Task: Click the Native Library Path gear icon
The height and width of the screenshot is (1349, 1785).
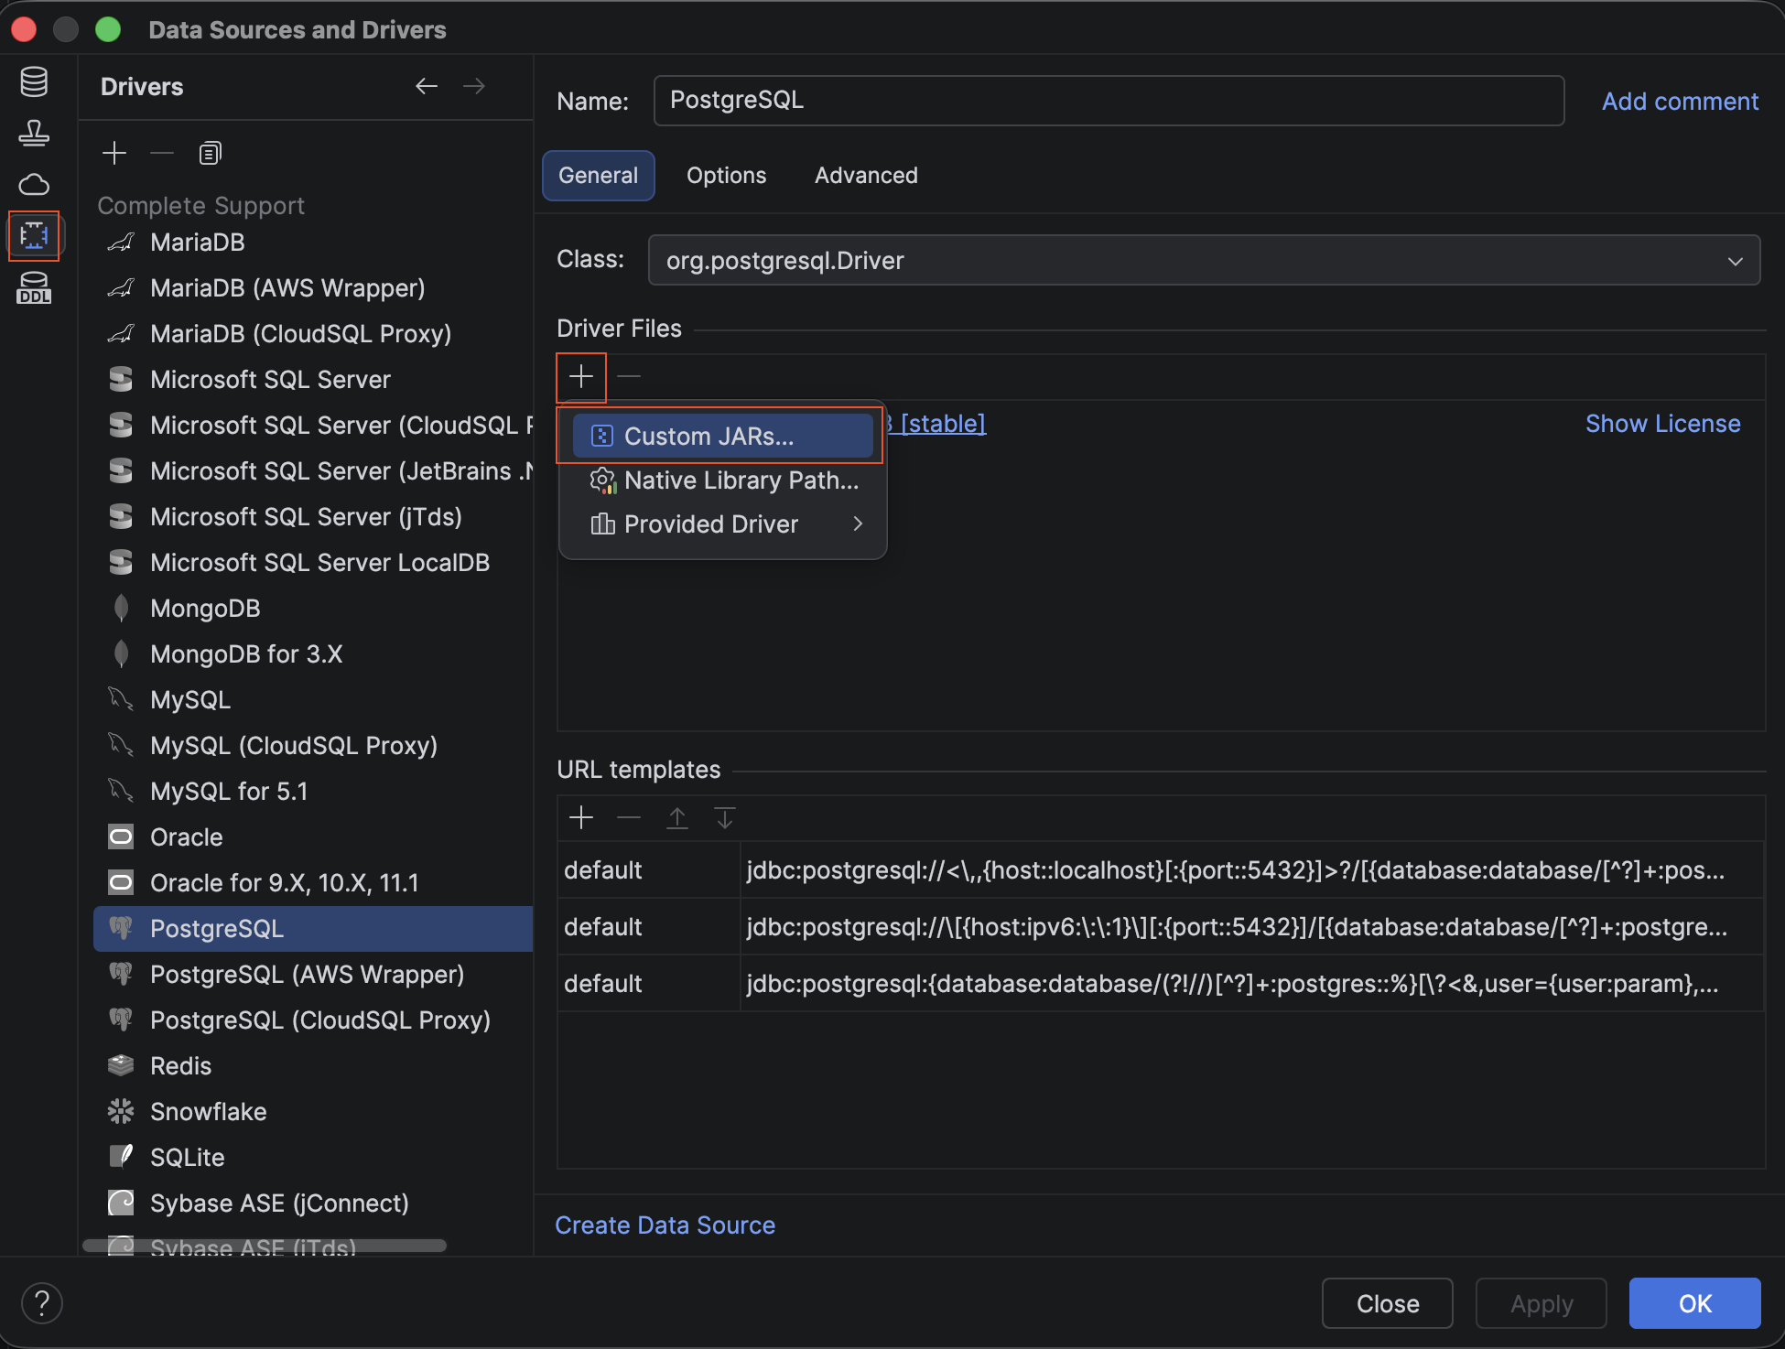Action: coord(602,480)
